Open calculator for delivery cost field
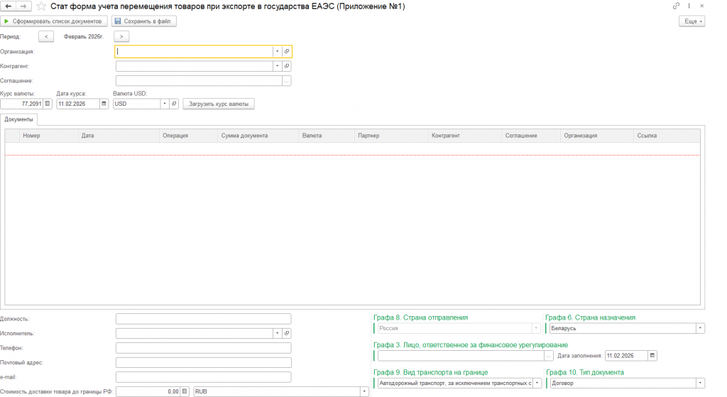Screen dimensions: 727x397 (x=185, y=391)
